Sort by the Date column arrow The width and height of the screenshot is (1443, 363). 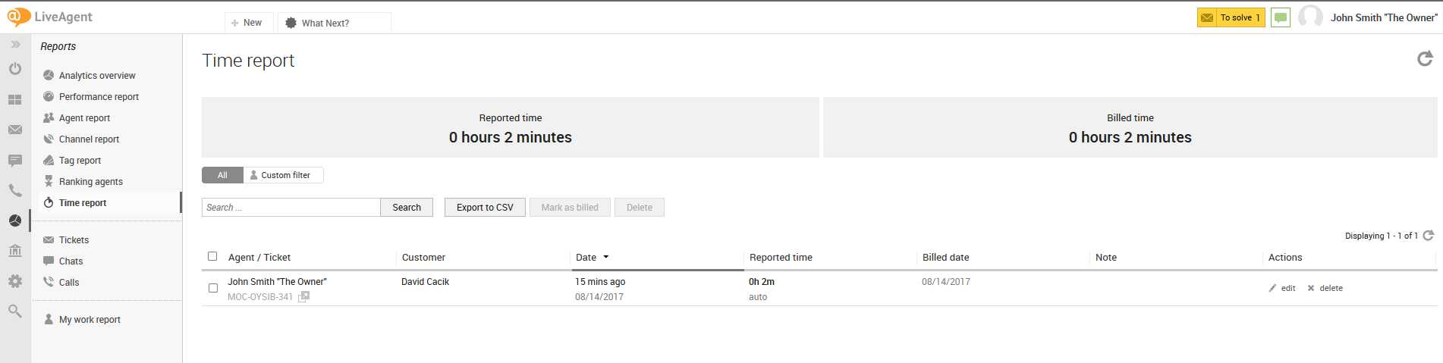pos(605,258)
